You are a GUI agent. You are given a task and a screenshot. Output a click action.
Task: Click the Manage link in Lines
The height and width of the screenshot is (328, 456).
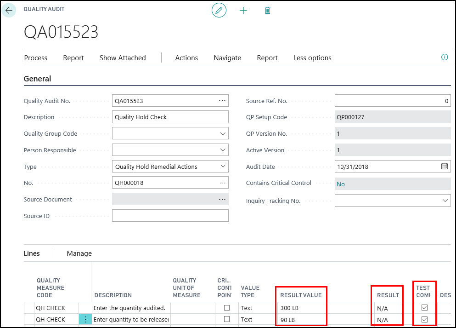(79, 253)
